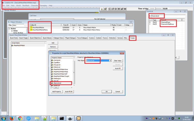Click the 'C' toolbar icon
Viewport: 194px width, 121px height.
point(109,9)
